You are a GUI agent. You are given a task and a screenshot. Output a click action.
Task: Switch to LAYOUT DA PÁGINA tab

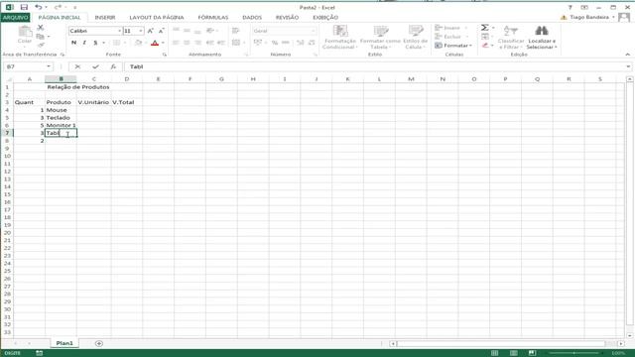tap(157, 18)
